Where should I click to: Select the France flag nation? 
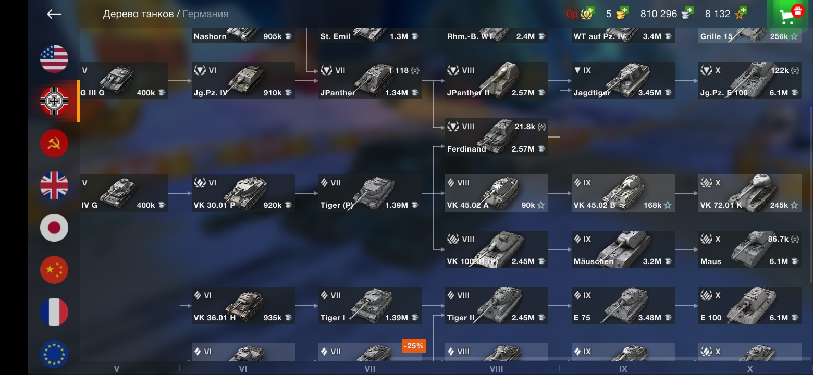54,312
